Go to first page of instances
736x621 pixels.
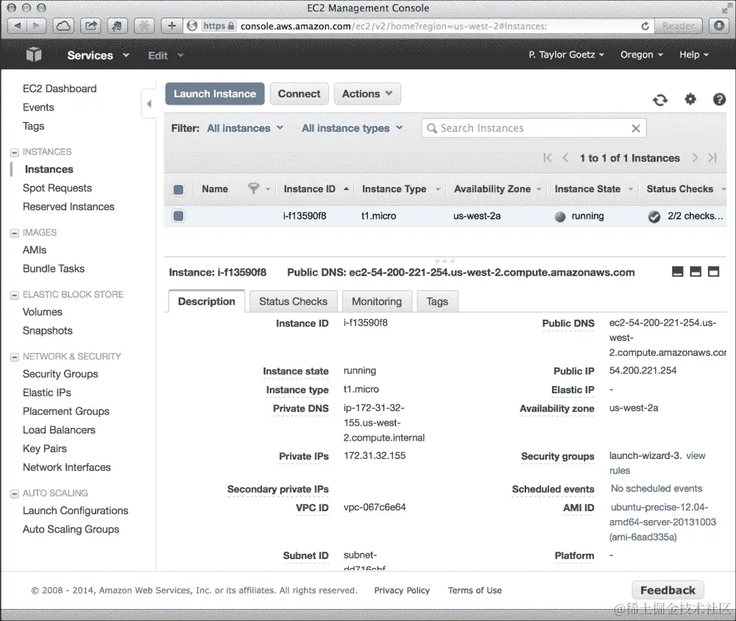tap(548, 158)
